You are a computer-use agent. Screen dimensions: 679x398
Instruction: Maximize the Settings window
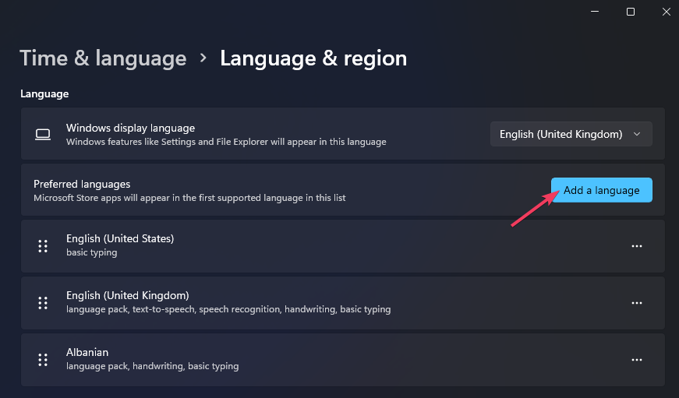click(631, 11)
